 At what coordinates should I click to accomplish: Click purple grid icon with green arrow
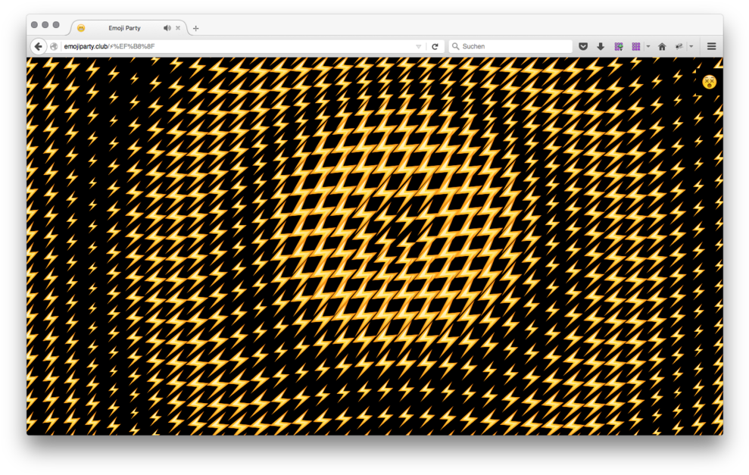[619, 46]
